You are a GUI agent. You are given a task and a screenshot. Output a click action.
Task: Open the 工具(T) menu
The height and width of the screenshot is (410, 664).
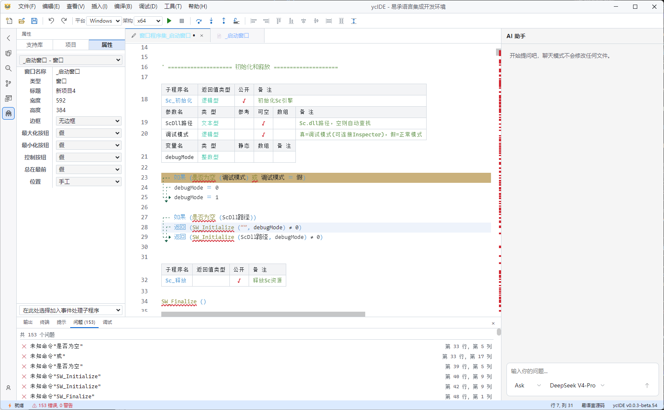click(173, 6)
